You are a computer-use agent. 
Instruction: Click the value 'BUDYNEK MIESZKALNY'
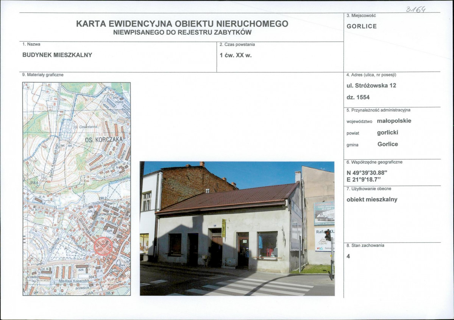tap(57, 55)
